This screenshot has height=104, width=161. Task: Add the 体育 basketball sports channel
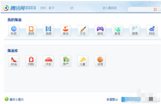coord(100,61)
